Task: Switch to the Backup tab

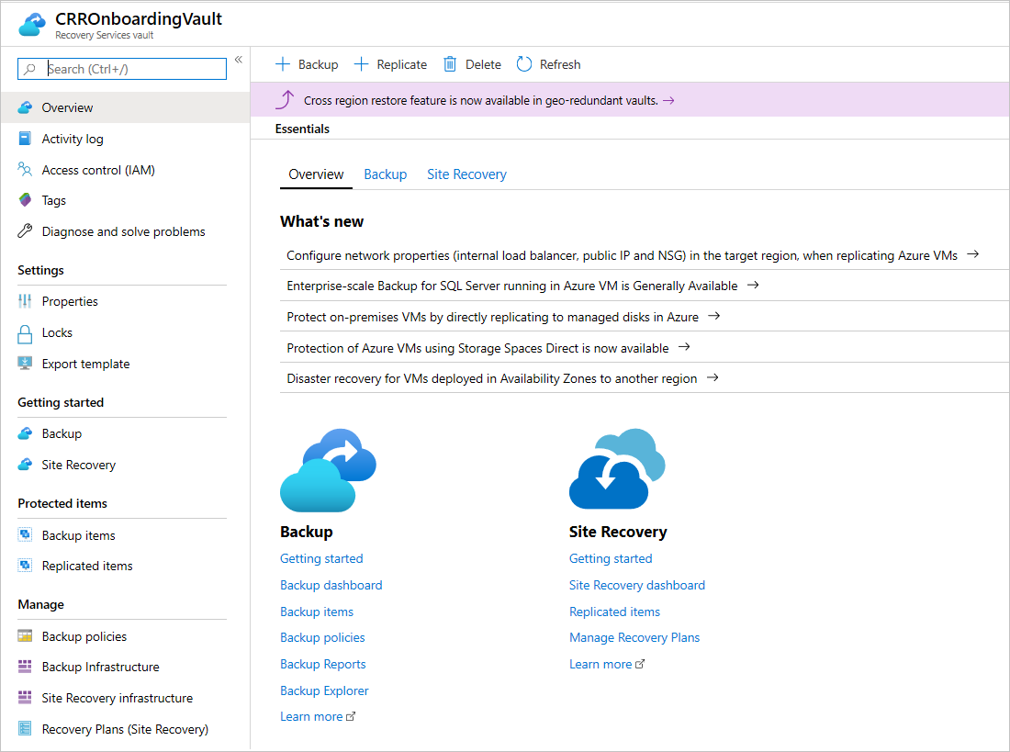Action: pos(385,174)
